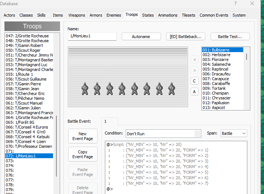Open the [ED] Battleback dialog
Image resolution: width=264 pixels, height=194 pixels.
[185, 37]
